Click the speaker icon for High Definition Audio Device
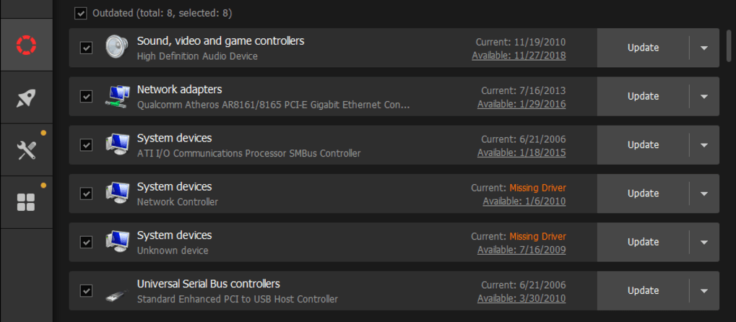The image size is (736, 322). click(x=116, y=48)
